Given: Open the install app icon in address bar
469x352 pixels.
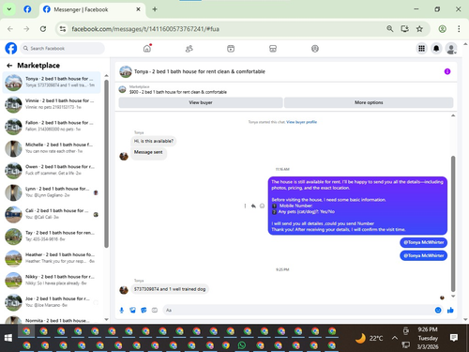Looking at the screenshot, I should [405, 29].
